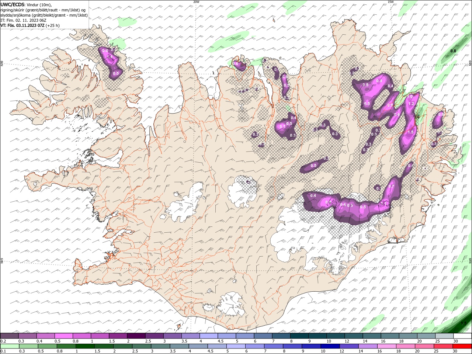The image size is (472, 354).
Task: Pick the lower legend red swatch starting at 25
Action: 442,346
